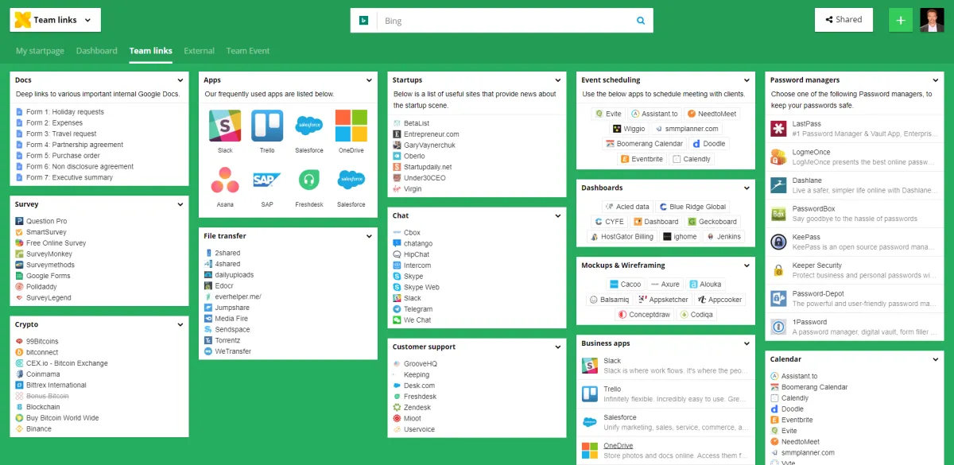Toggle the Crypto widget arrow
The height and width of the screenshot is (465, 954).
(180, 324)
